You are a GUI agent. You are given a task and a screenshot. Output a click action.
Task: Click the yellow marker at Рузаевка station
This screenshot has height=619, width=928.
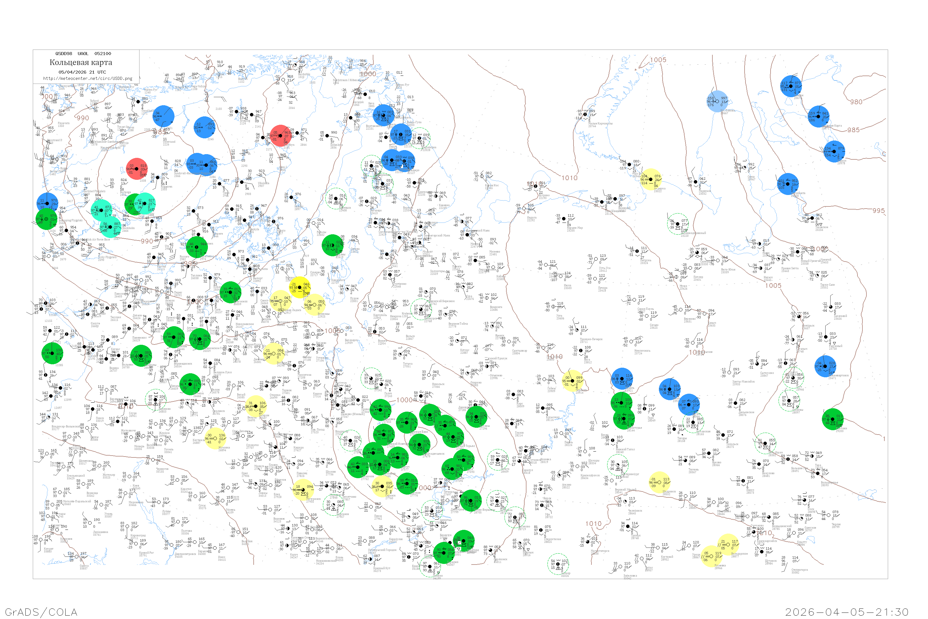(711, 556)
